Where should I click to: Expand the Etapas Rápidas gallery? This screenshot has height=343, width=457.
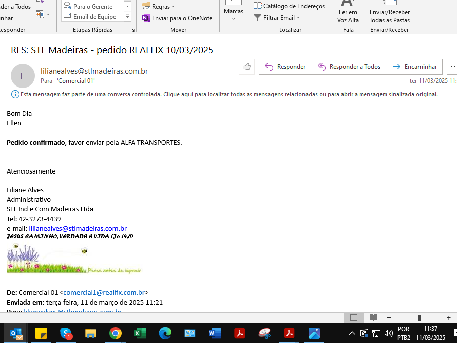pyautogui.click(x=127, y=17)
